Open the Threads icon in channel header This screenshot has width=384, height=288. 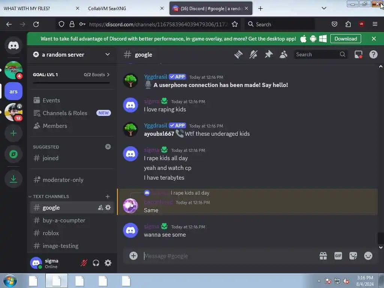pyautogui.click(x=238, y=54)
